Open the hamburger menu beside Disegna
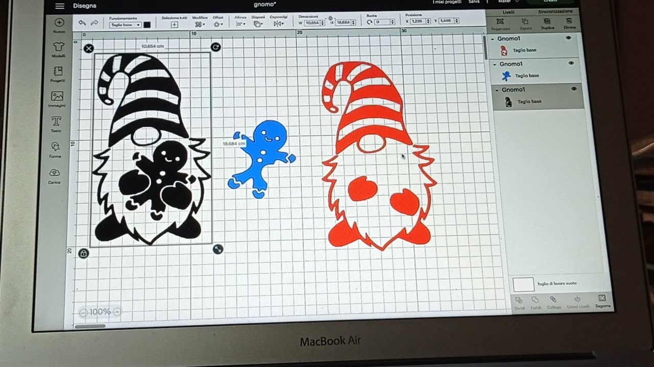654x367 pixels. point(60,6)
